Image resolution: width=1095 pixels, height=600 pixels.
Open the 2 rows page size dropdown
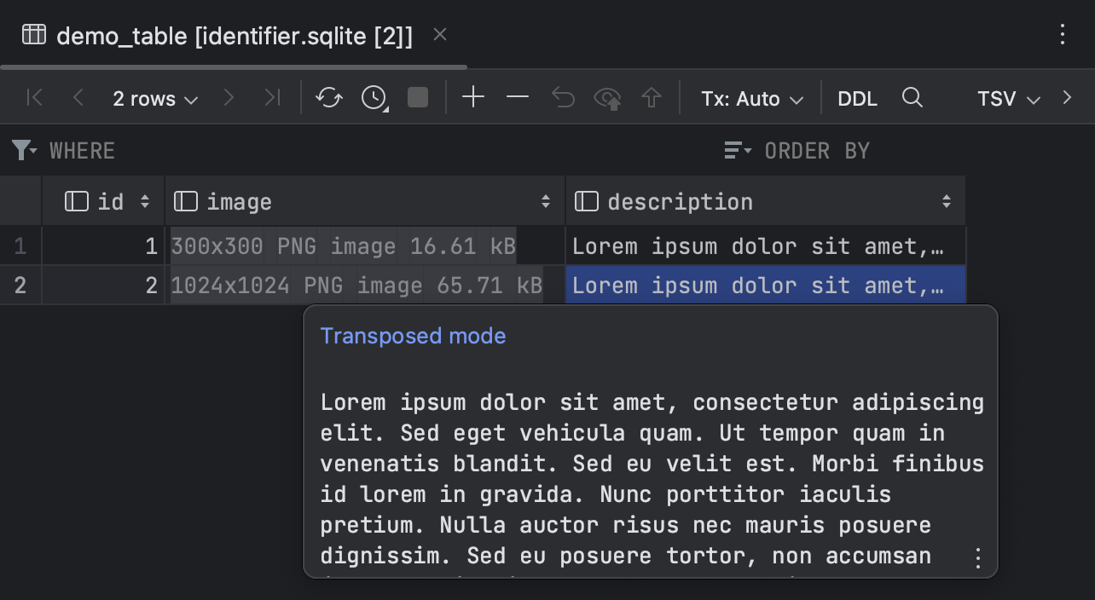pos(154,98)
